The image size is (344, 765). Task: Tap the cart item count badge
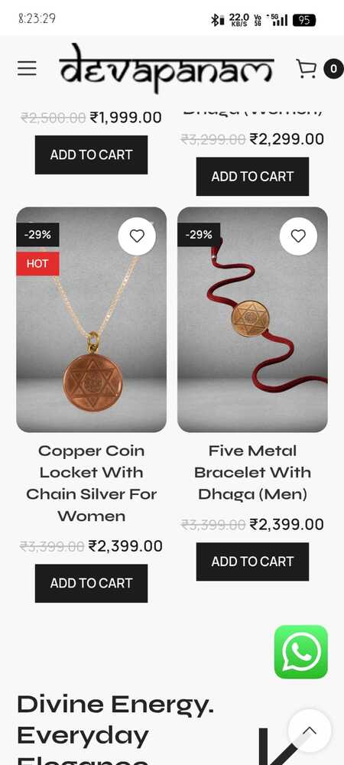[x=333, y=69]
